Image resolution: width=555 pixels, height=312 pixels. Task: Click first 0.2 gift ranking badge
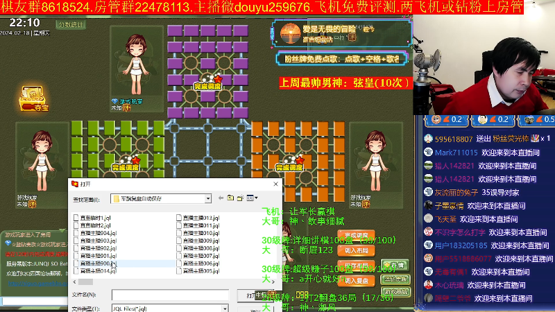[x=447, y=120]
